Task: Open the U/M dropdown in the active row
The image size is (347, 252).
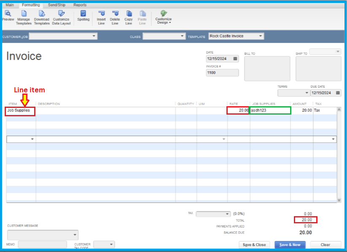Action: tap(224, 139)
